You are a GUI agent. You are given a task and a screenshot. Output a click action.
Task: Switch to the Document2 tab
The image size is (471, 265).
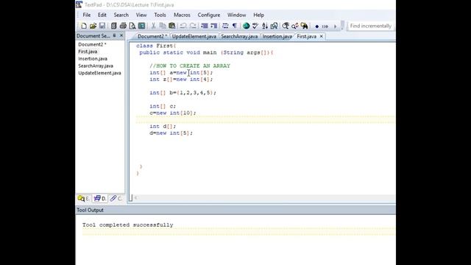point(152,36)
